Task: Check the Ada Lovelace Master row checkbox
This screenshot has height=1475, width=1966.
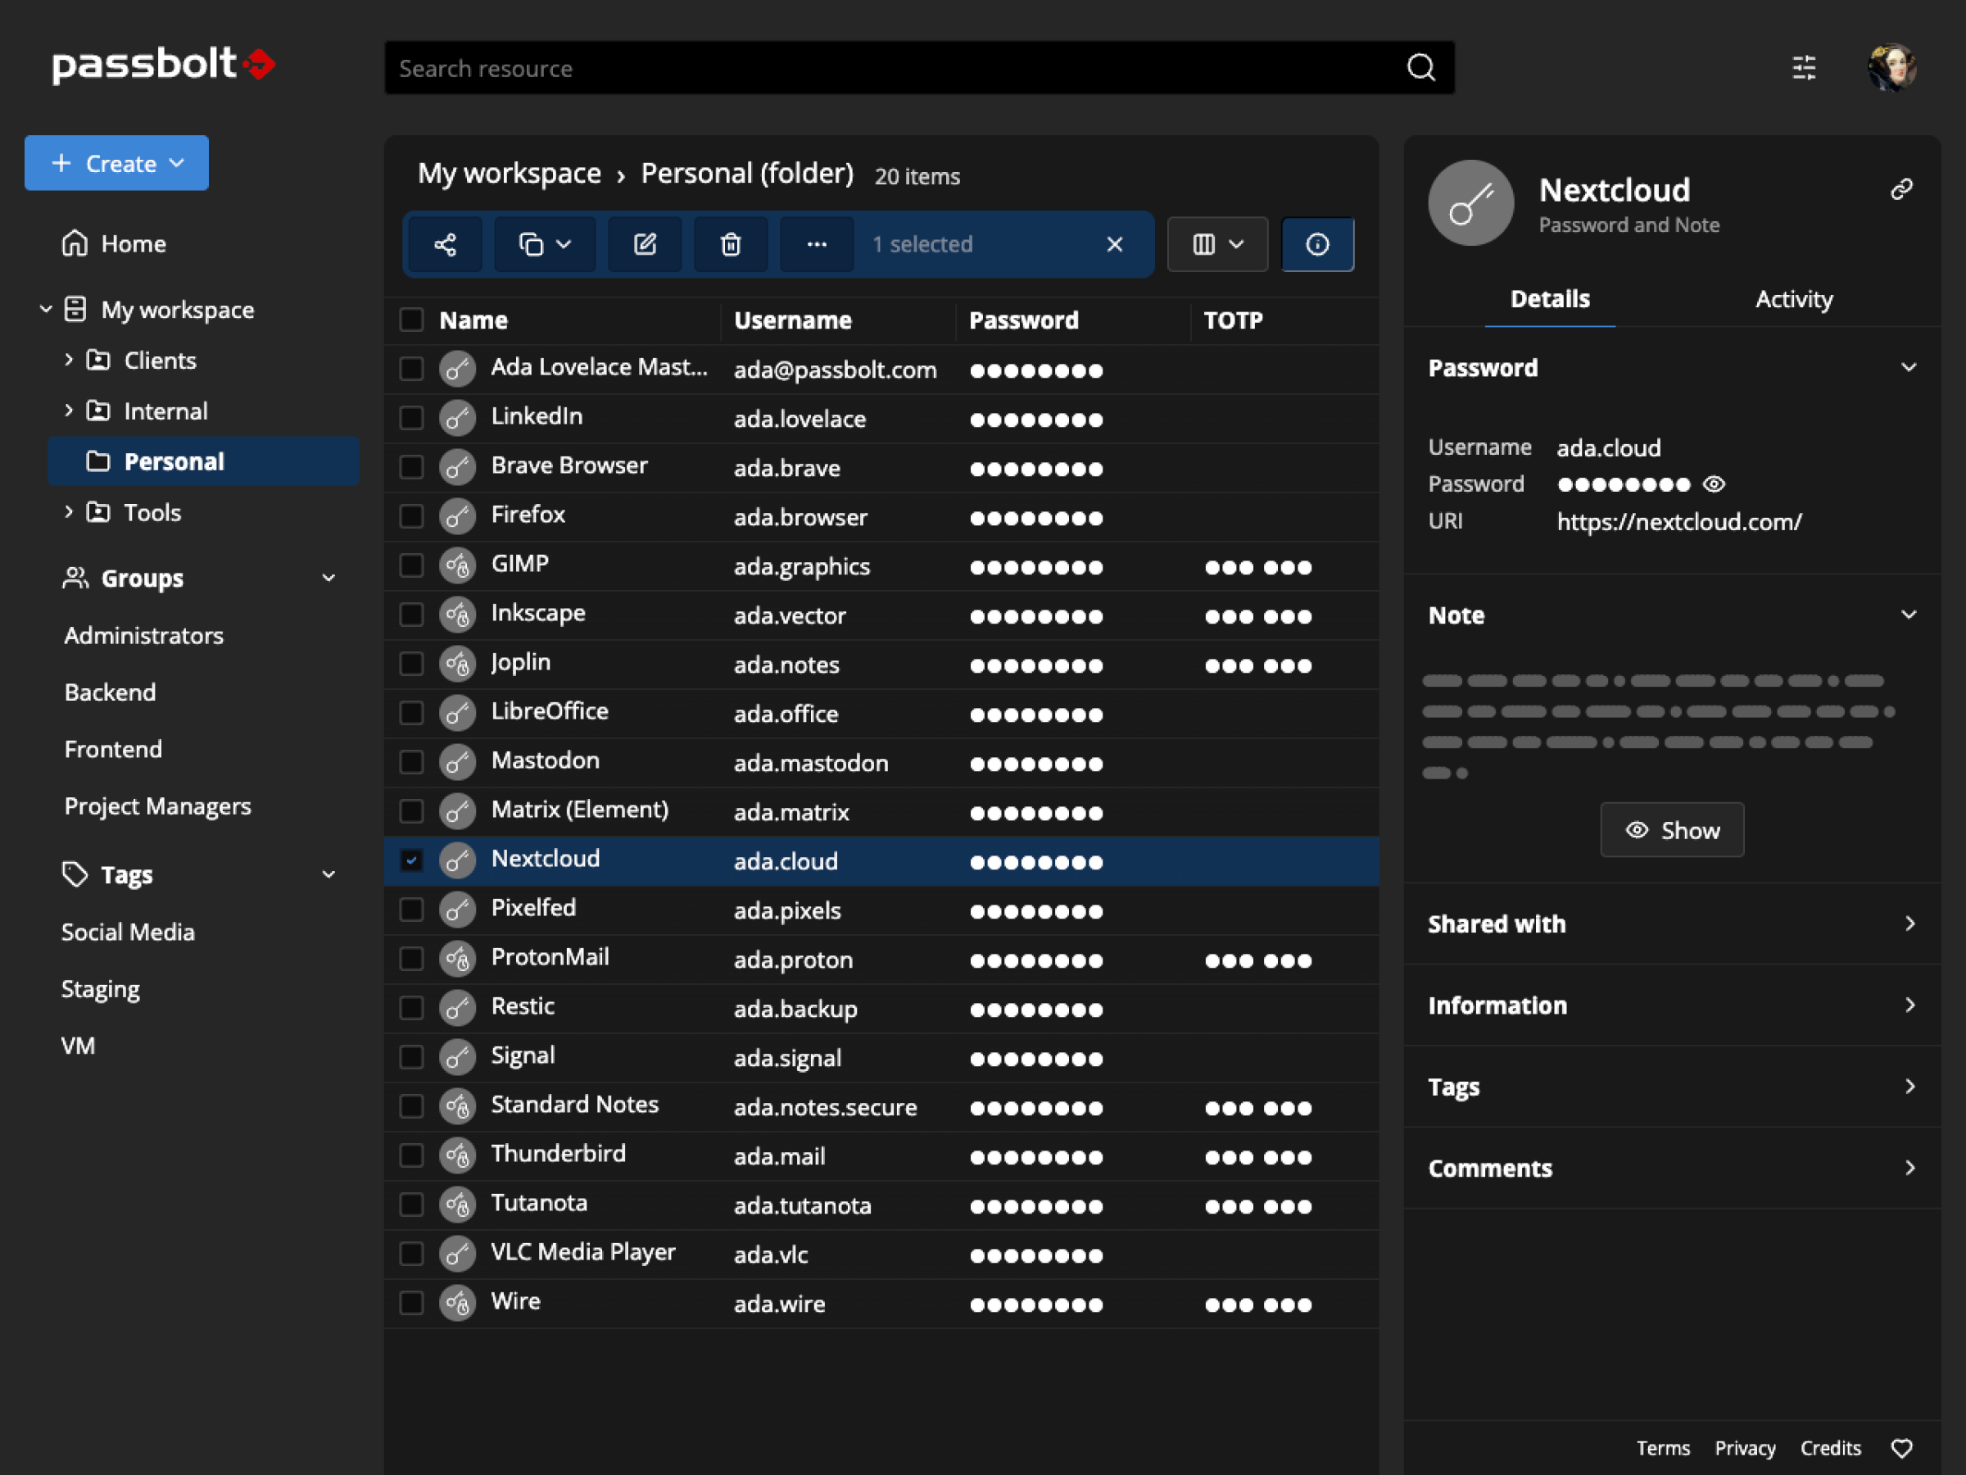Action: click(x=411, y=368)
